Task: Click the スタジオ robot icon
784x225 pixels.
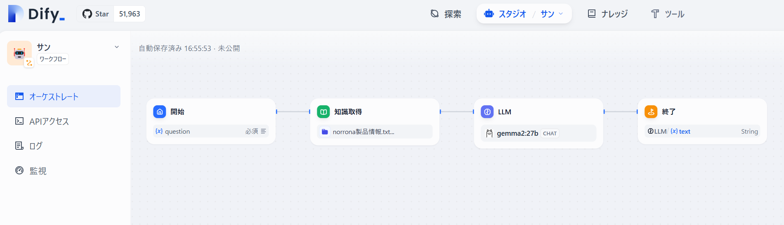Action: (489, 14)
